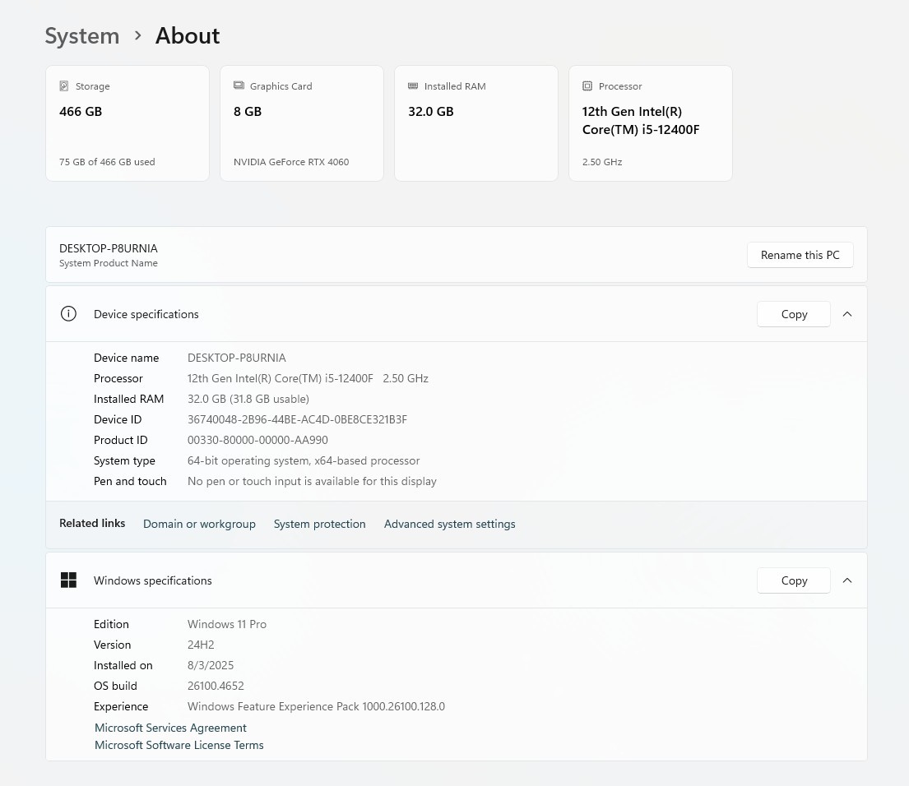Image resolution: width=909 pixels, height=786 pixels.
Task: Open Advanced system settings link
Action: [449, 524]
